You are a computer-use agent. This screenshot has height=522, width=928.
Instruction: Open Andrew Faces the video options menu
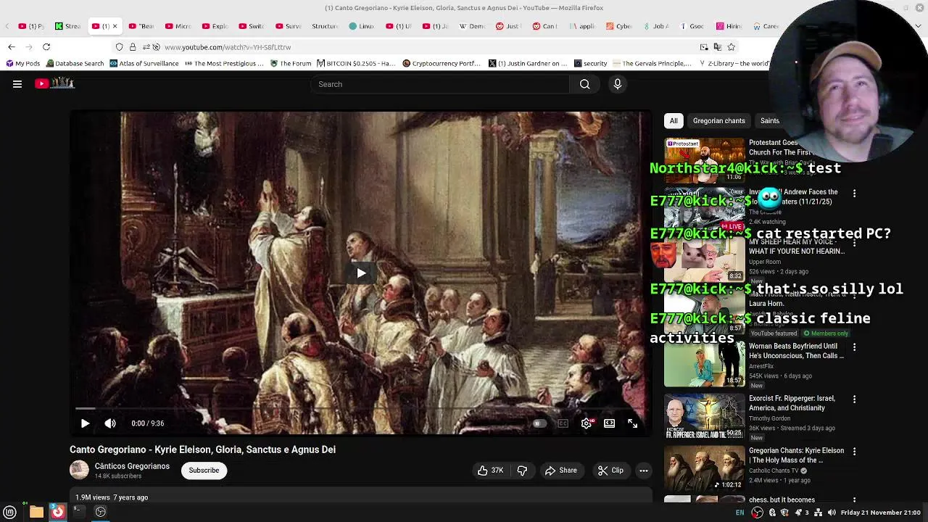854,194
